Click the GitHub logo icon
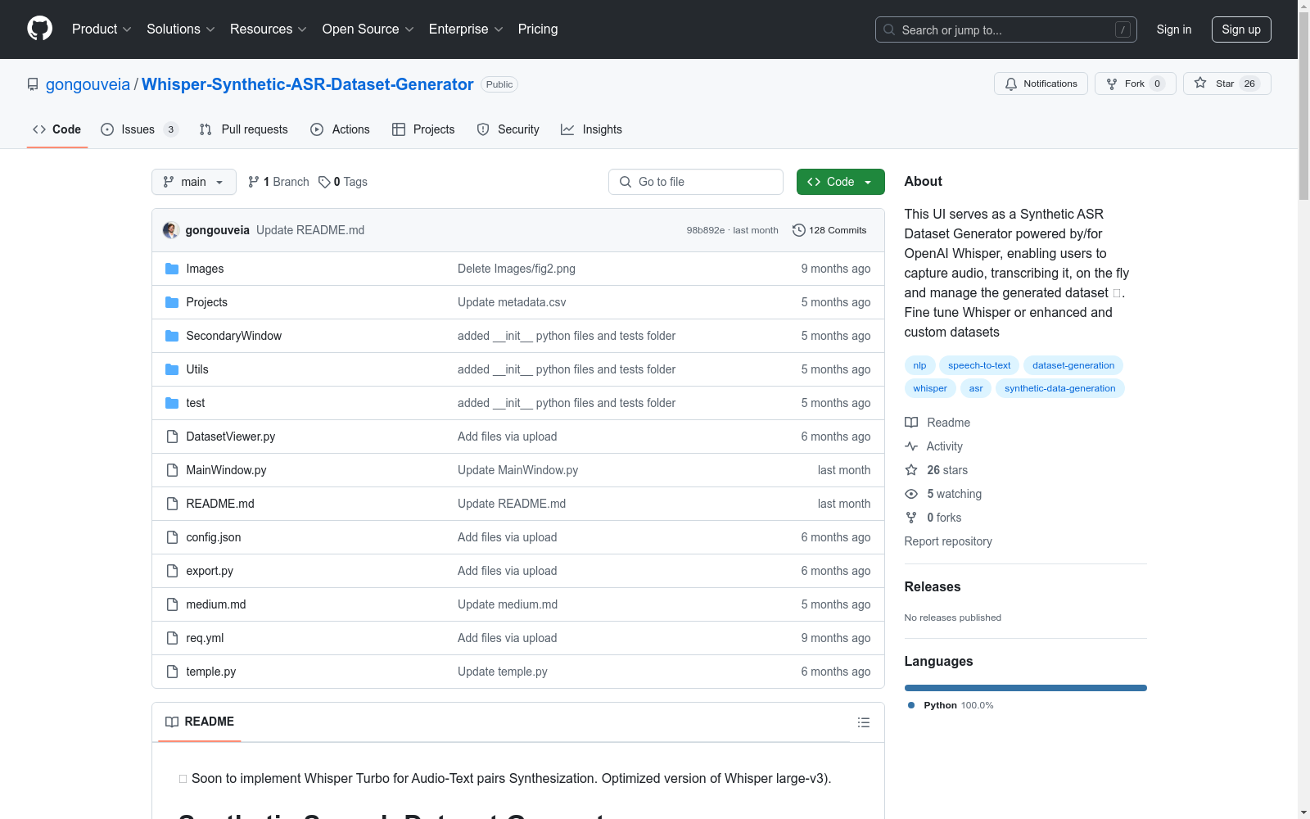Screen dimensions: 1310x819 39,29
